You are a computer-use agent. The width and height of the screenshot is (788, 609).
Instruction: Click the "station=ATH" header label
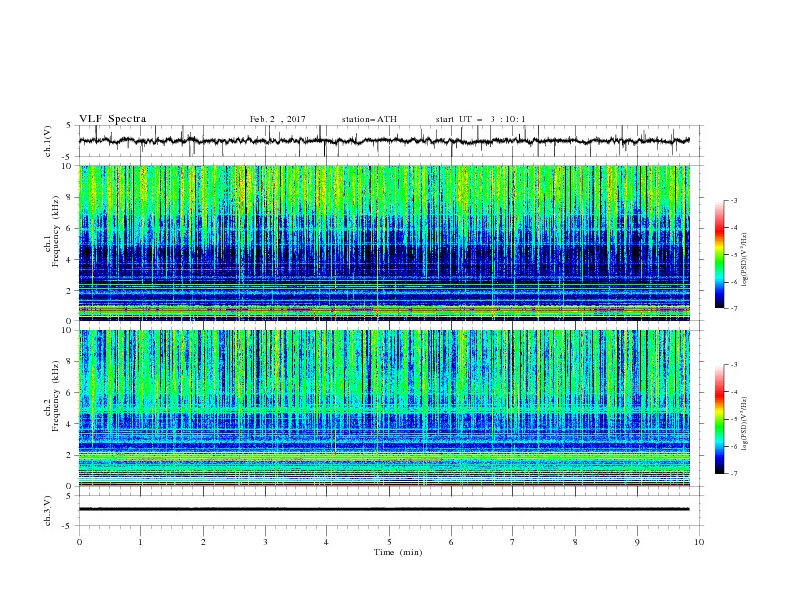tap(369, 119)
